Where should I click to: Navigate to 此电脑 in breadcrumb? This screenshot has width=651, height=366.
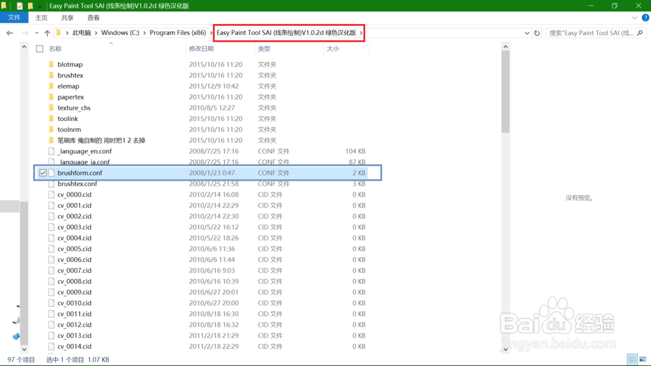(82, 33)
